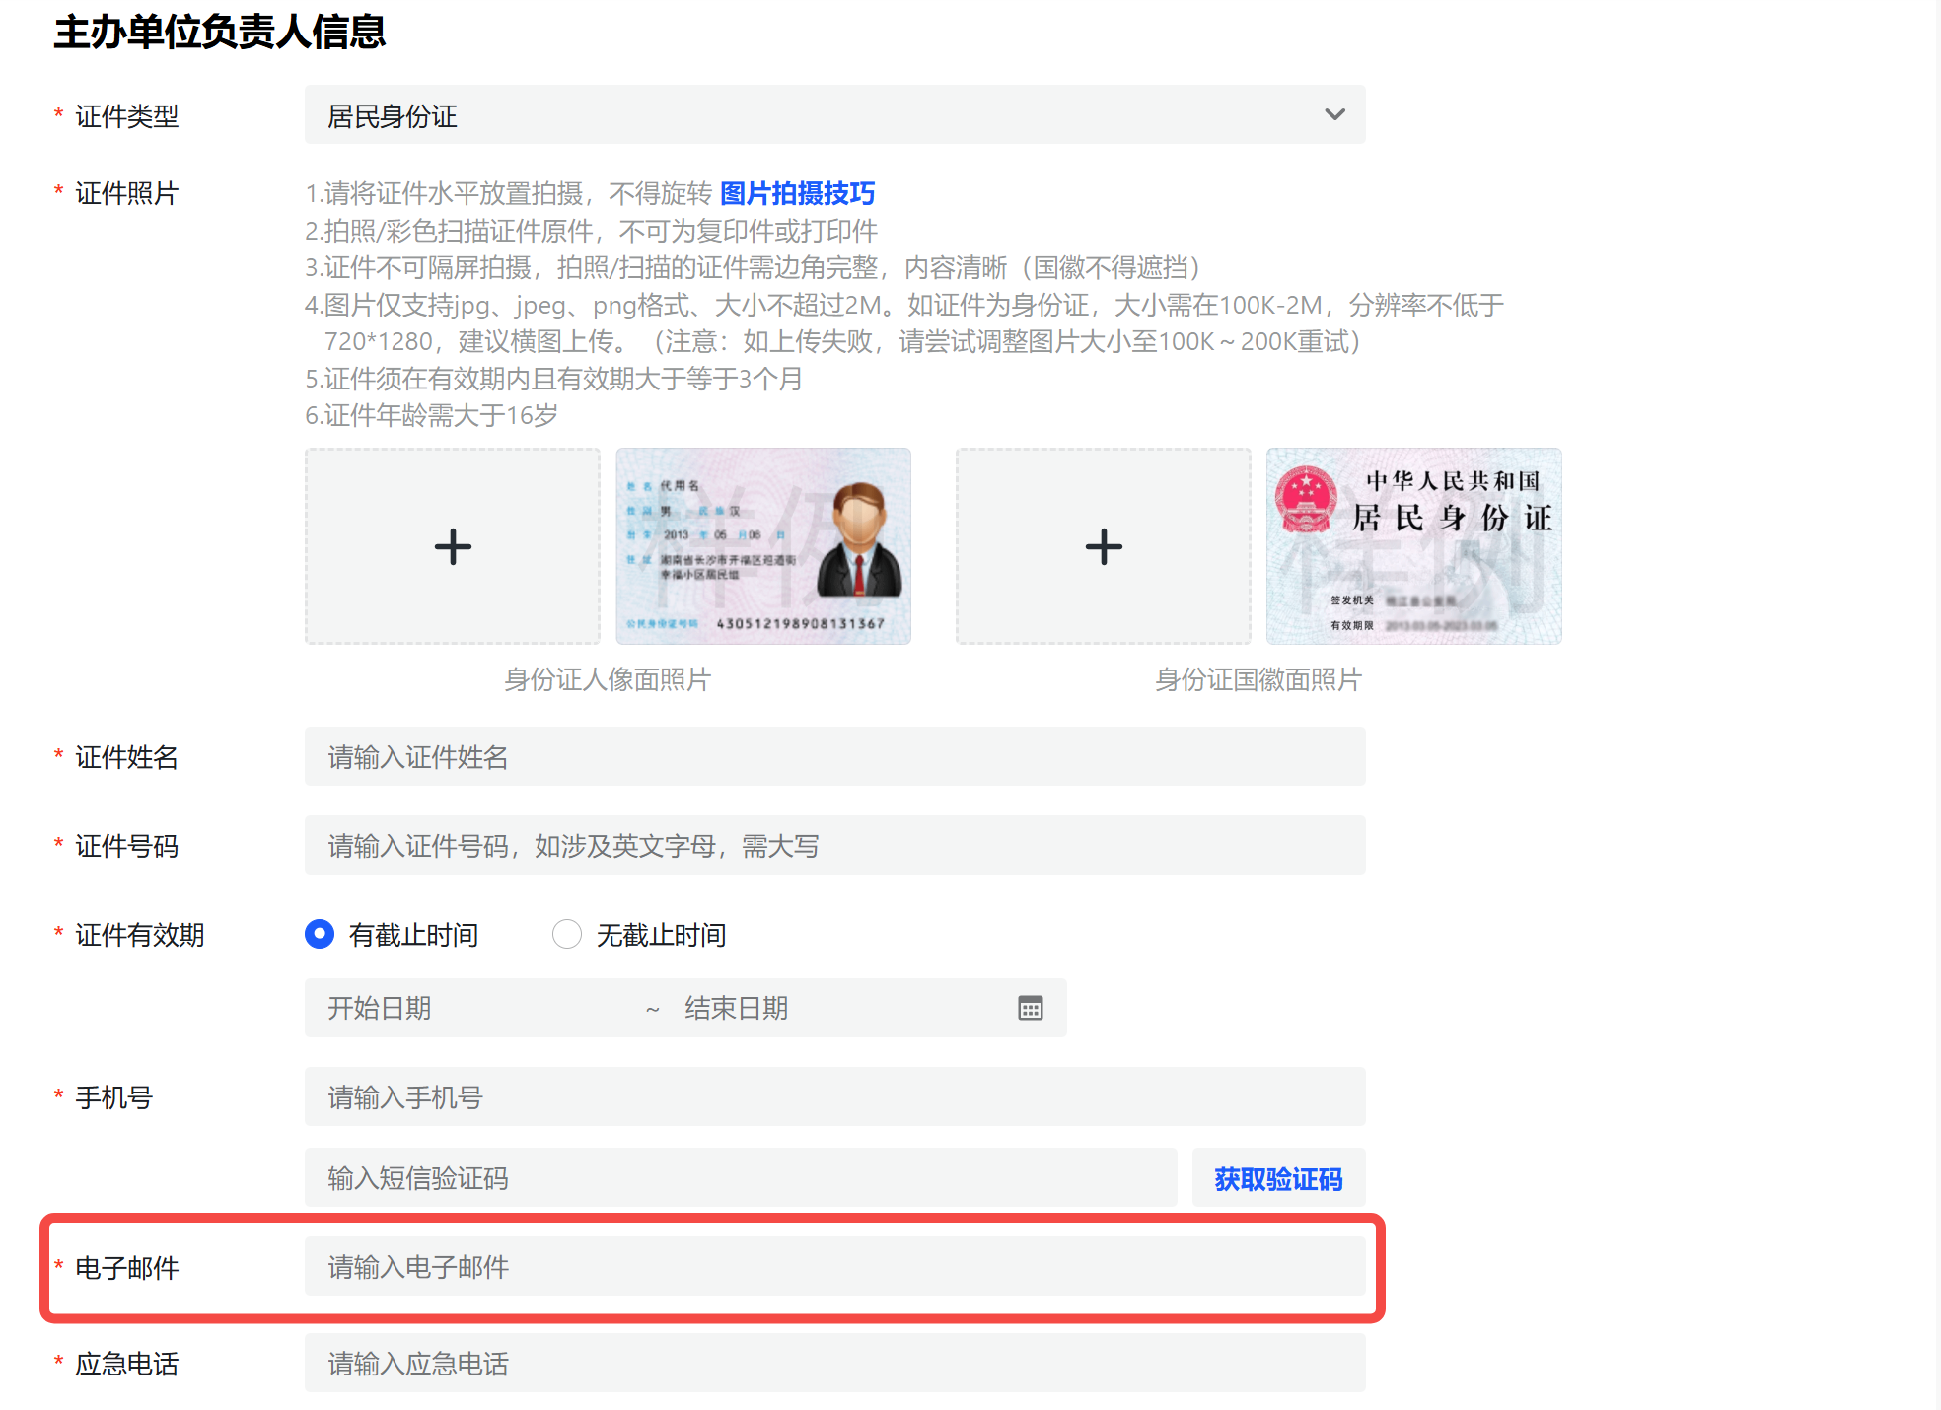
Task: Click plus icon to upload ID portrait side
Action: point(453,546)
